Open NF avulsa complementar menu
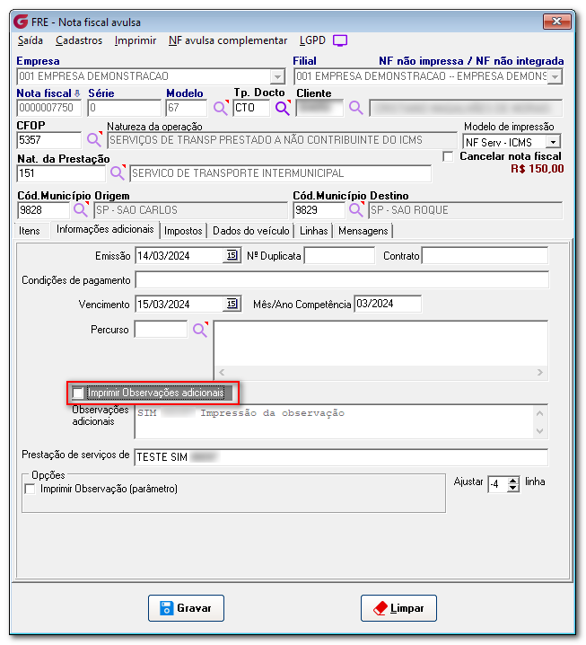Viewport: 586px width, 645px height. 228,40
